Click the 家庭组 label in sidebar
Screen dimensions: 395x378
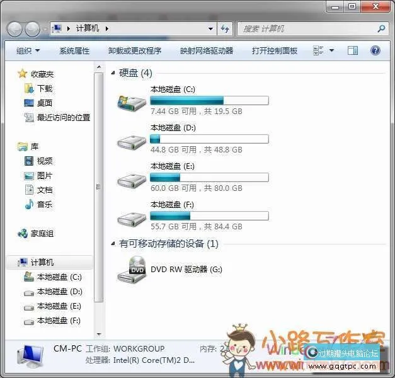pyautogui.click(x=42, y=234)
